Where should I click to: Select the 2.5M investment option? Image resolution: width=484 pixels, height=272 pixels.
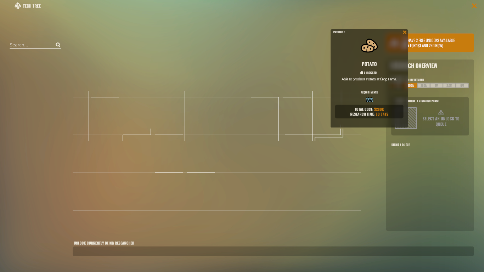click(449, 86)
